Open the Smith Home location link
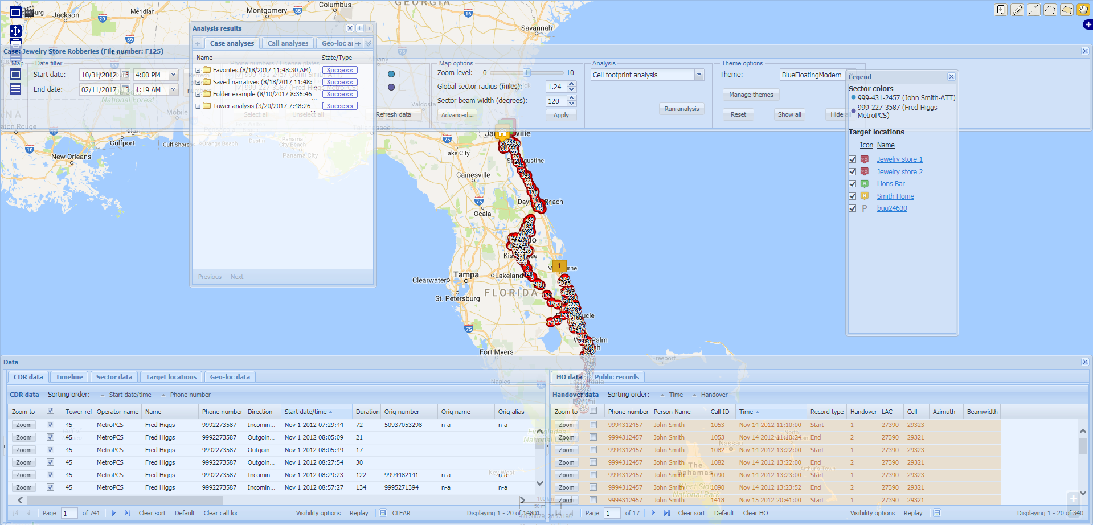Screen dimensions: 1093x525 coord(895,196)
